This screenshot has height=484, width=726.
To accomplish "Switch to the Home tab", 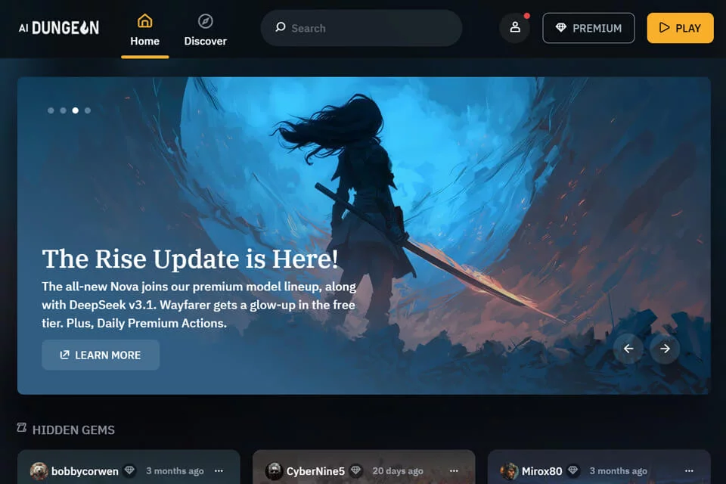I will click(145, 32).
